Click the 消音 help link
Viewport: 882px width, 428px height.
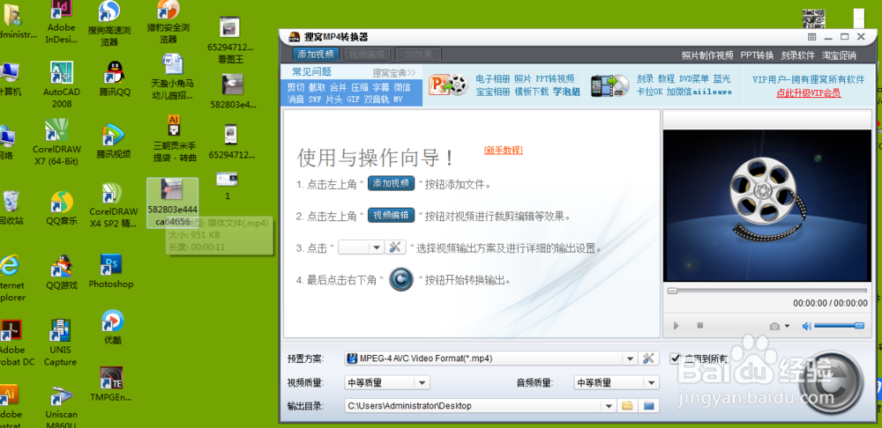(295, 100)
